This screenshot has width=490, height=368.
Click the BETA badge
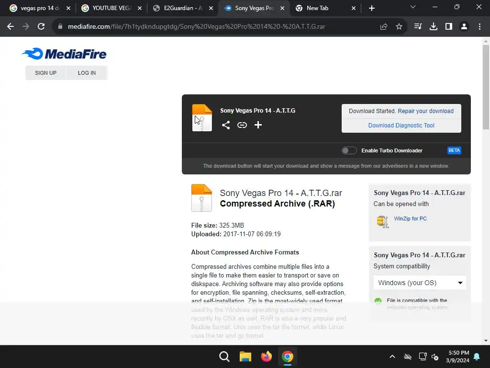pyautogui.click(x=454, y=150)
